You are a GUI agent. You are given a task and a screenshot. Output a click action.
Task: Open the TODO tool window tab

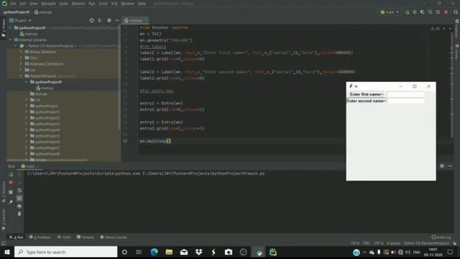[x=64, y=237]
